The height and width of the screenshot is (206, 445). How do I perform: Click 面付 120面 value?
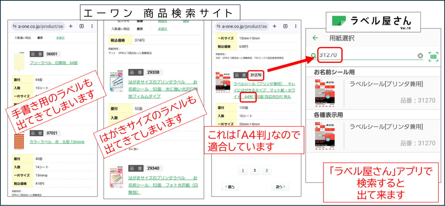click(x=244, y=108)
